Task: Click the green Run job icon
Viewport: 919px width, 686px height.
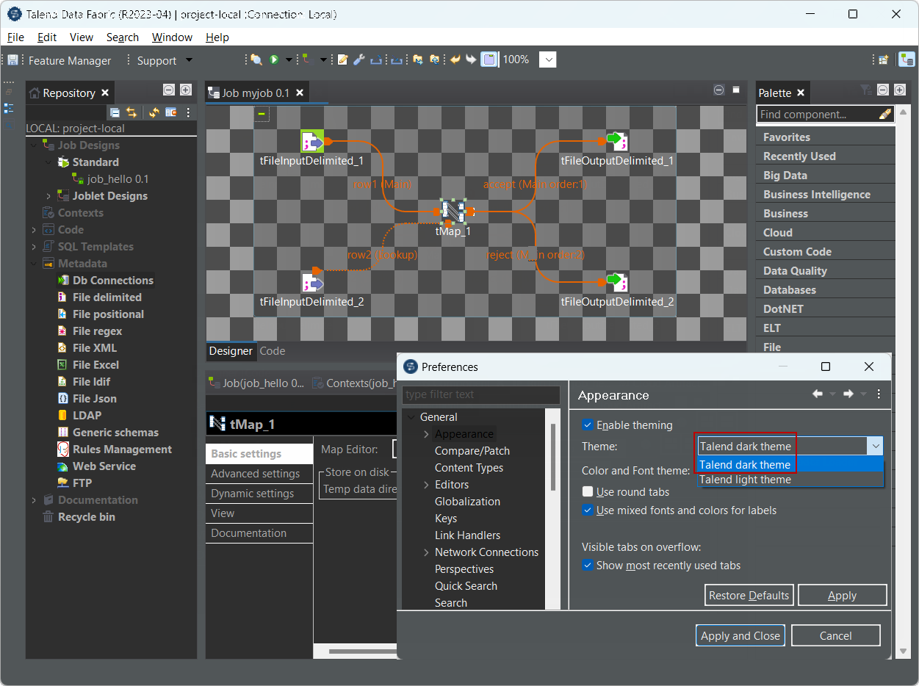Action: click(274, 59)
